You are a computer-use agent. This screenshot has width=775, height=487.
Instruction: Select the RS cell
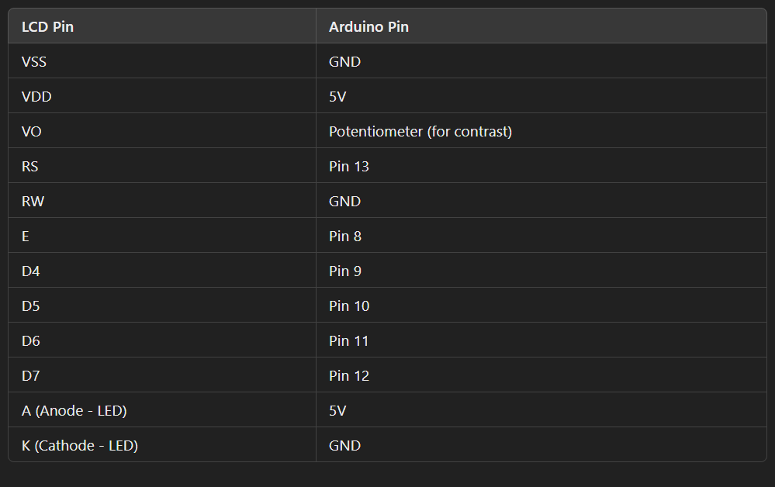[x=162, y=166]
